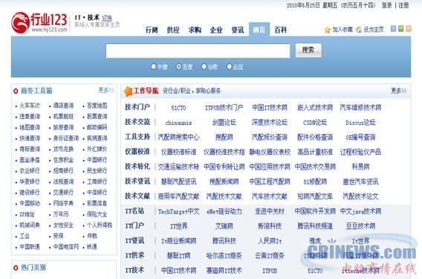Open the 供应 tab
This screenshot has width=422, height=279.
[x=173, y=30]
